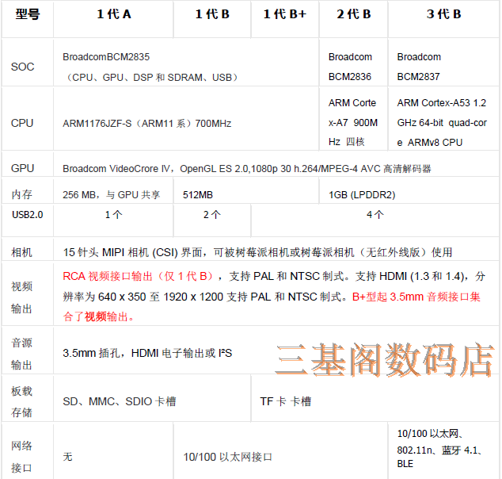Click the '板载 存储' row label
This screenshot has width=502, height=479.
tap(21, 402)
